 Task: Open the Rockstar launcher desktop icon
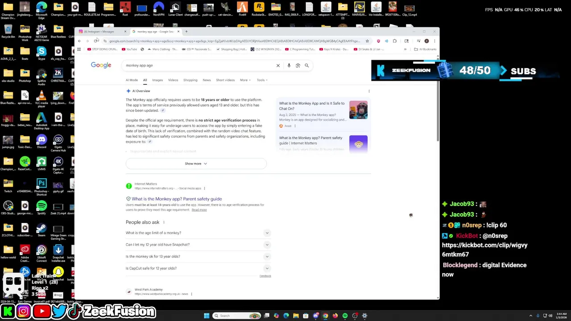pos(259,9)
